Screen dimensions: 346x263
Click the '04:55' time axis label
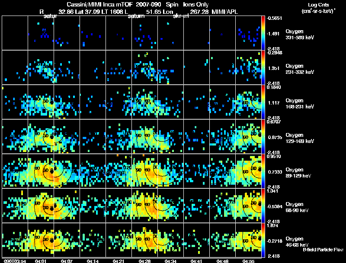pyautogui.click(x=248, y=261)
